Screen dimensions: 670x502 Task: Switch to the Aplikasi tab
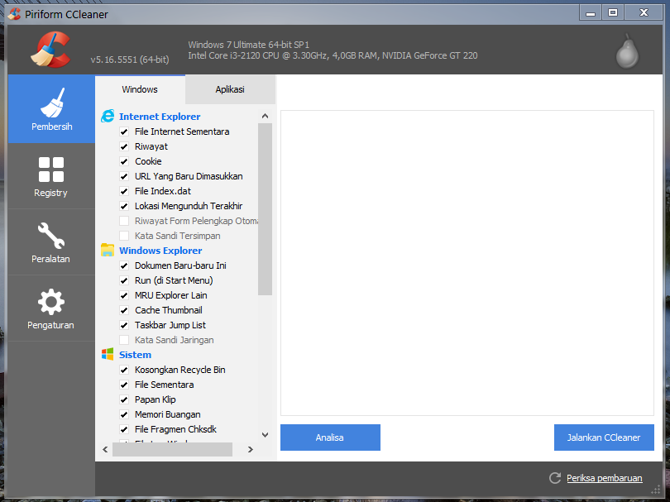[x=230, y=89]
